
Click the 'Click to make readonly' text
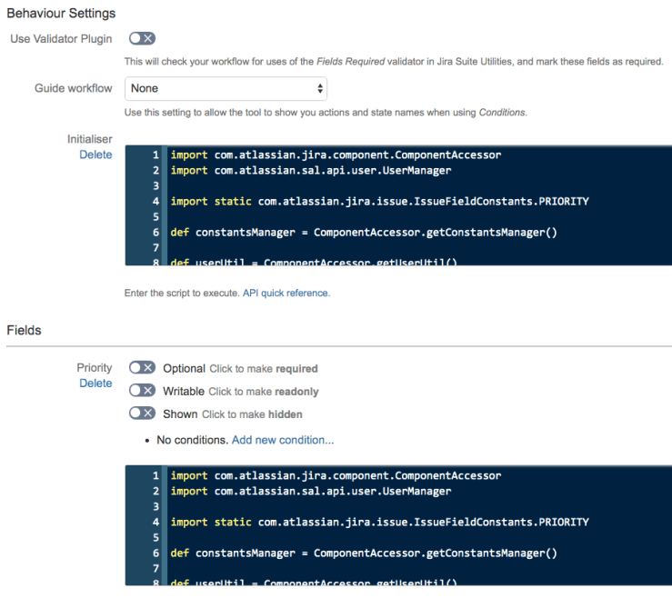[x=264, y=392]
